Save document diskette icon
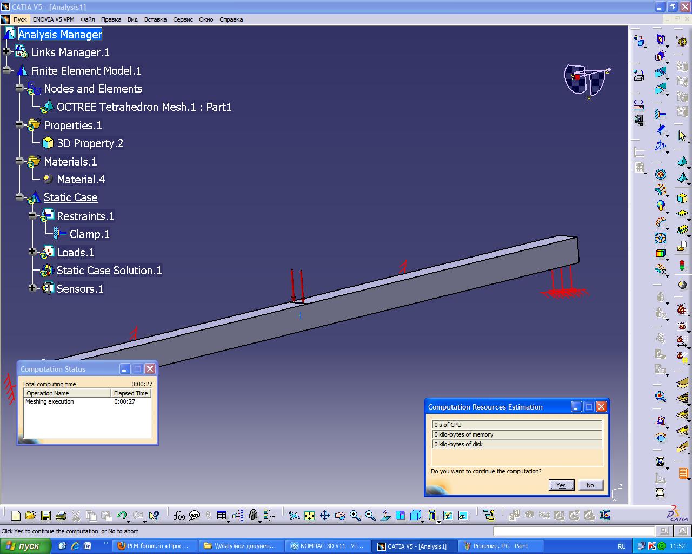Viewport: 692px width, 554px height. 45,516
